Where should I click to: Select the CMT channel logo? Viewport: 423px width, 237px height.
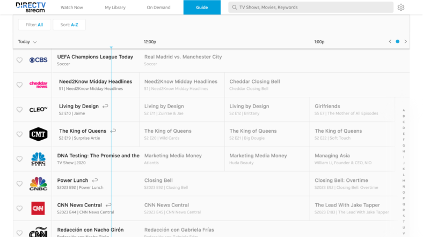point(38,134)
